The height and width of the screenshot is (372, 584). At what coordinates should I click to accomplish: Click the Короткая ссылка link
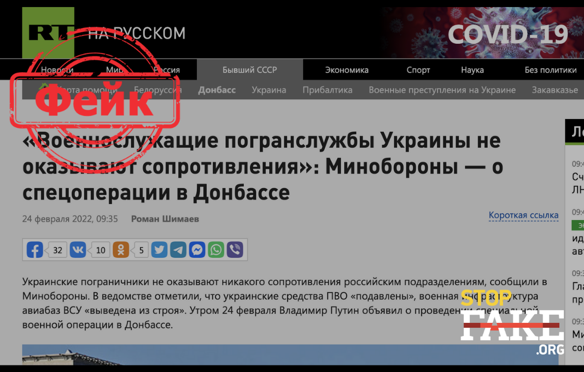click(x=524, y=215)
